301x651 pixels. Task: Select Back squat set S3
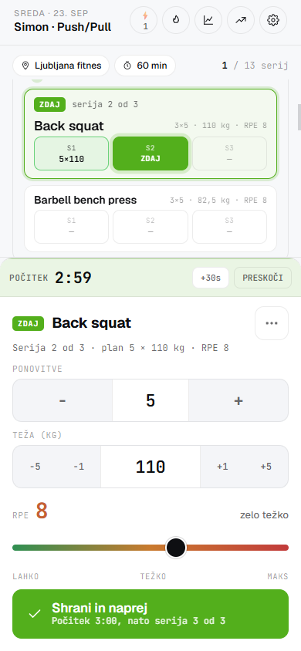(229, 153)
